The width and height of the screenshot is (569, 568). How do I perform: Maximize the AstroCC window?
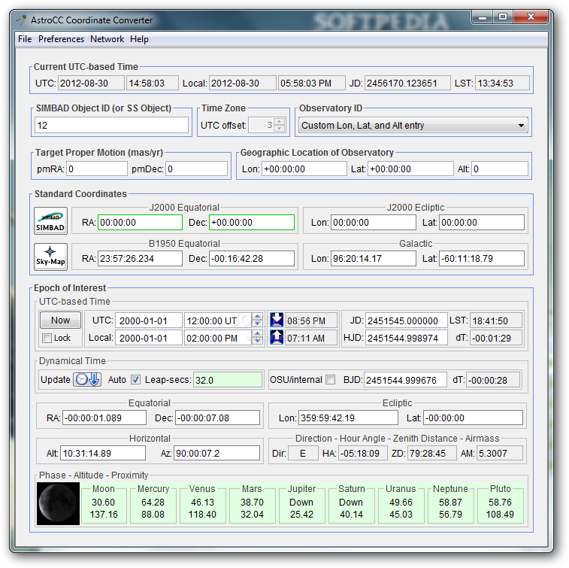point(503,17)
